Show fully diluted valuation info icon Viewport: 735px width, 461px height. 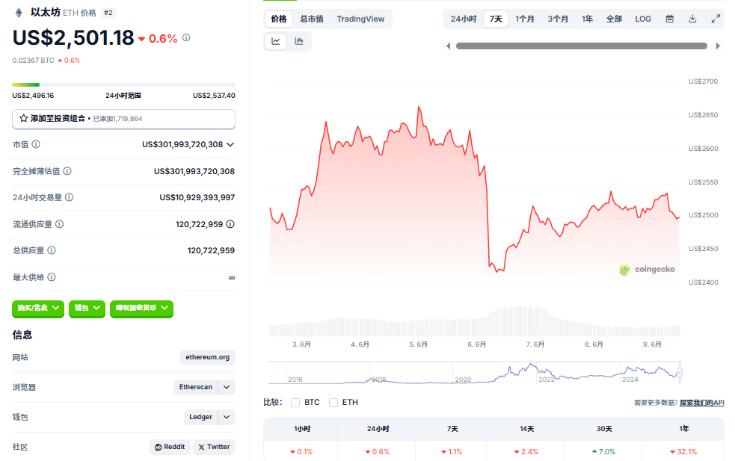(x=67, y=171)
